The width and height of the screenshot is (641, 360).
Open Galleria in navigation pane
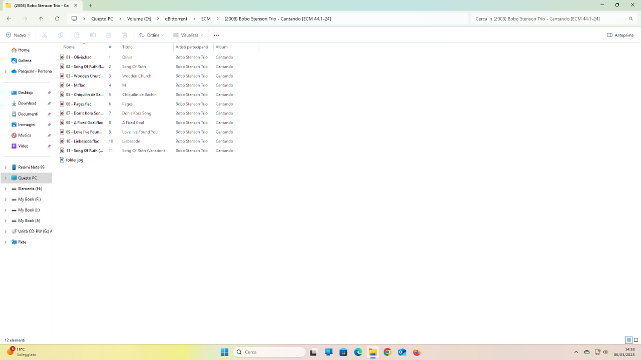(25, 60)
